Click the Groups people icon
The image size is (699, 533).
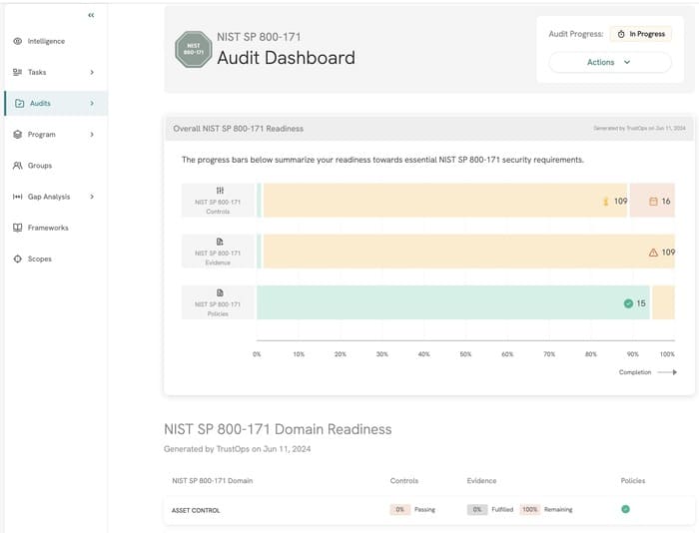pyautogui.click(x=17, y=166)
